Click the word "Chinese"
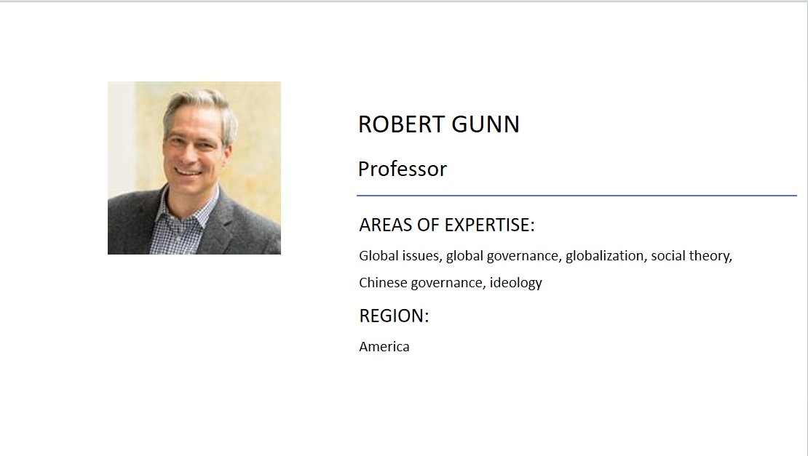Viewport: 808px width, 456px height. pyautogui.click(x=383, y=283)
